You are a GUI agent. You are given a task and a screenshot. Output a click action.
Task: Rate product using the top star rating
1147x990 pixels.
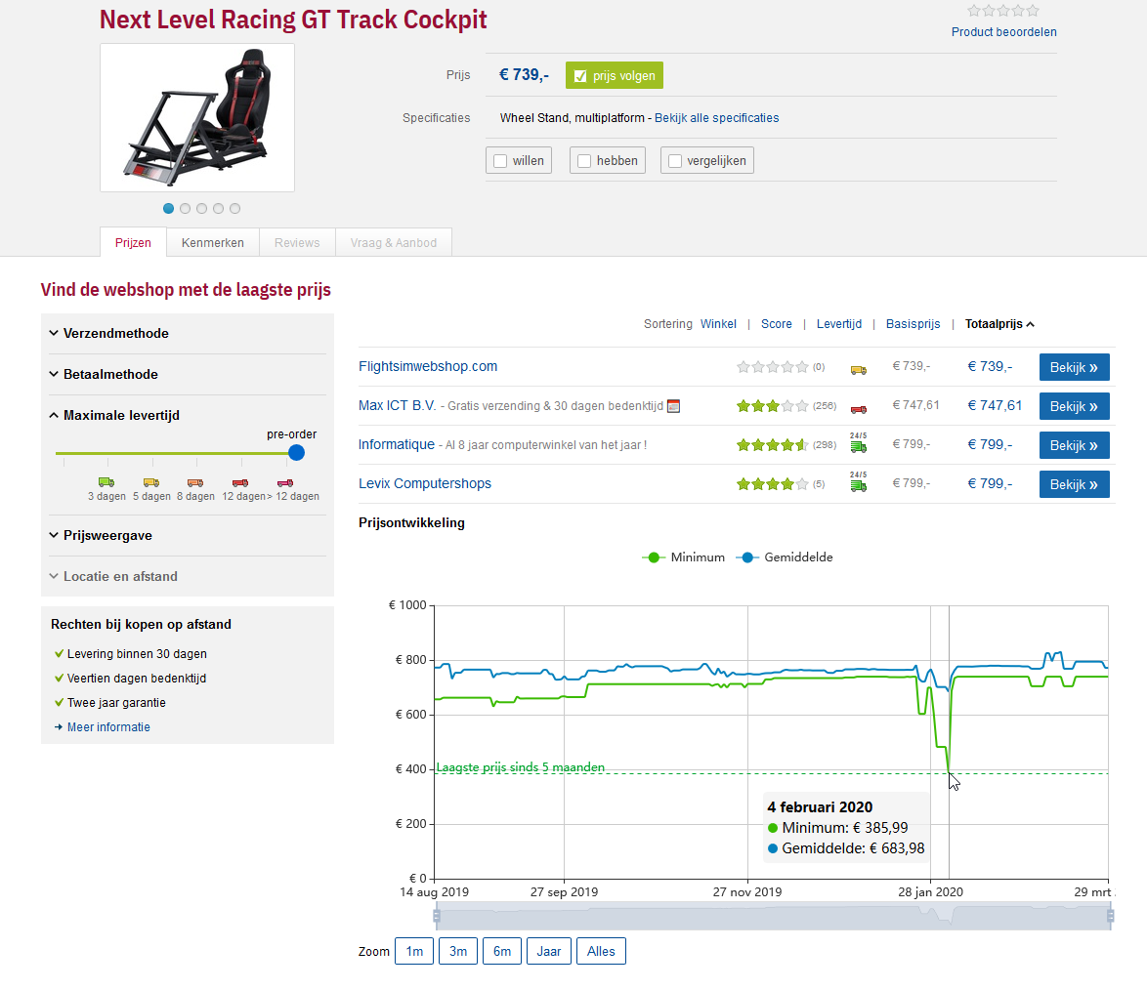(1003, 11)
